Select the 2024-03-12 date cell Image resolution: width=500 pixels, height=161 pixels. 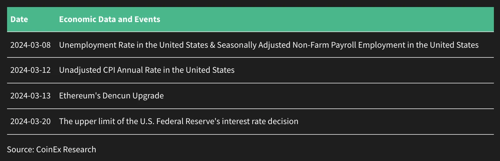(30, 70)
